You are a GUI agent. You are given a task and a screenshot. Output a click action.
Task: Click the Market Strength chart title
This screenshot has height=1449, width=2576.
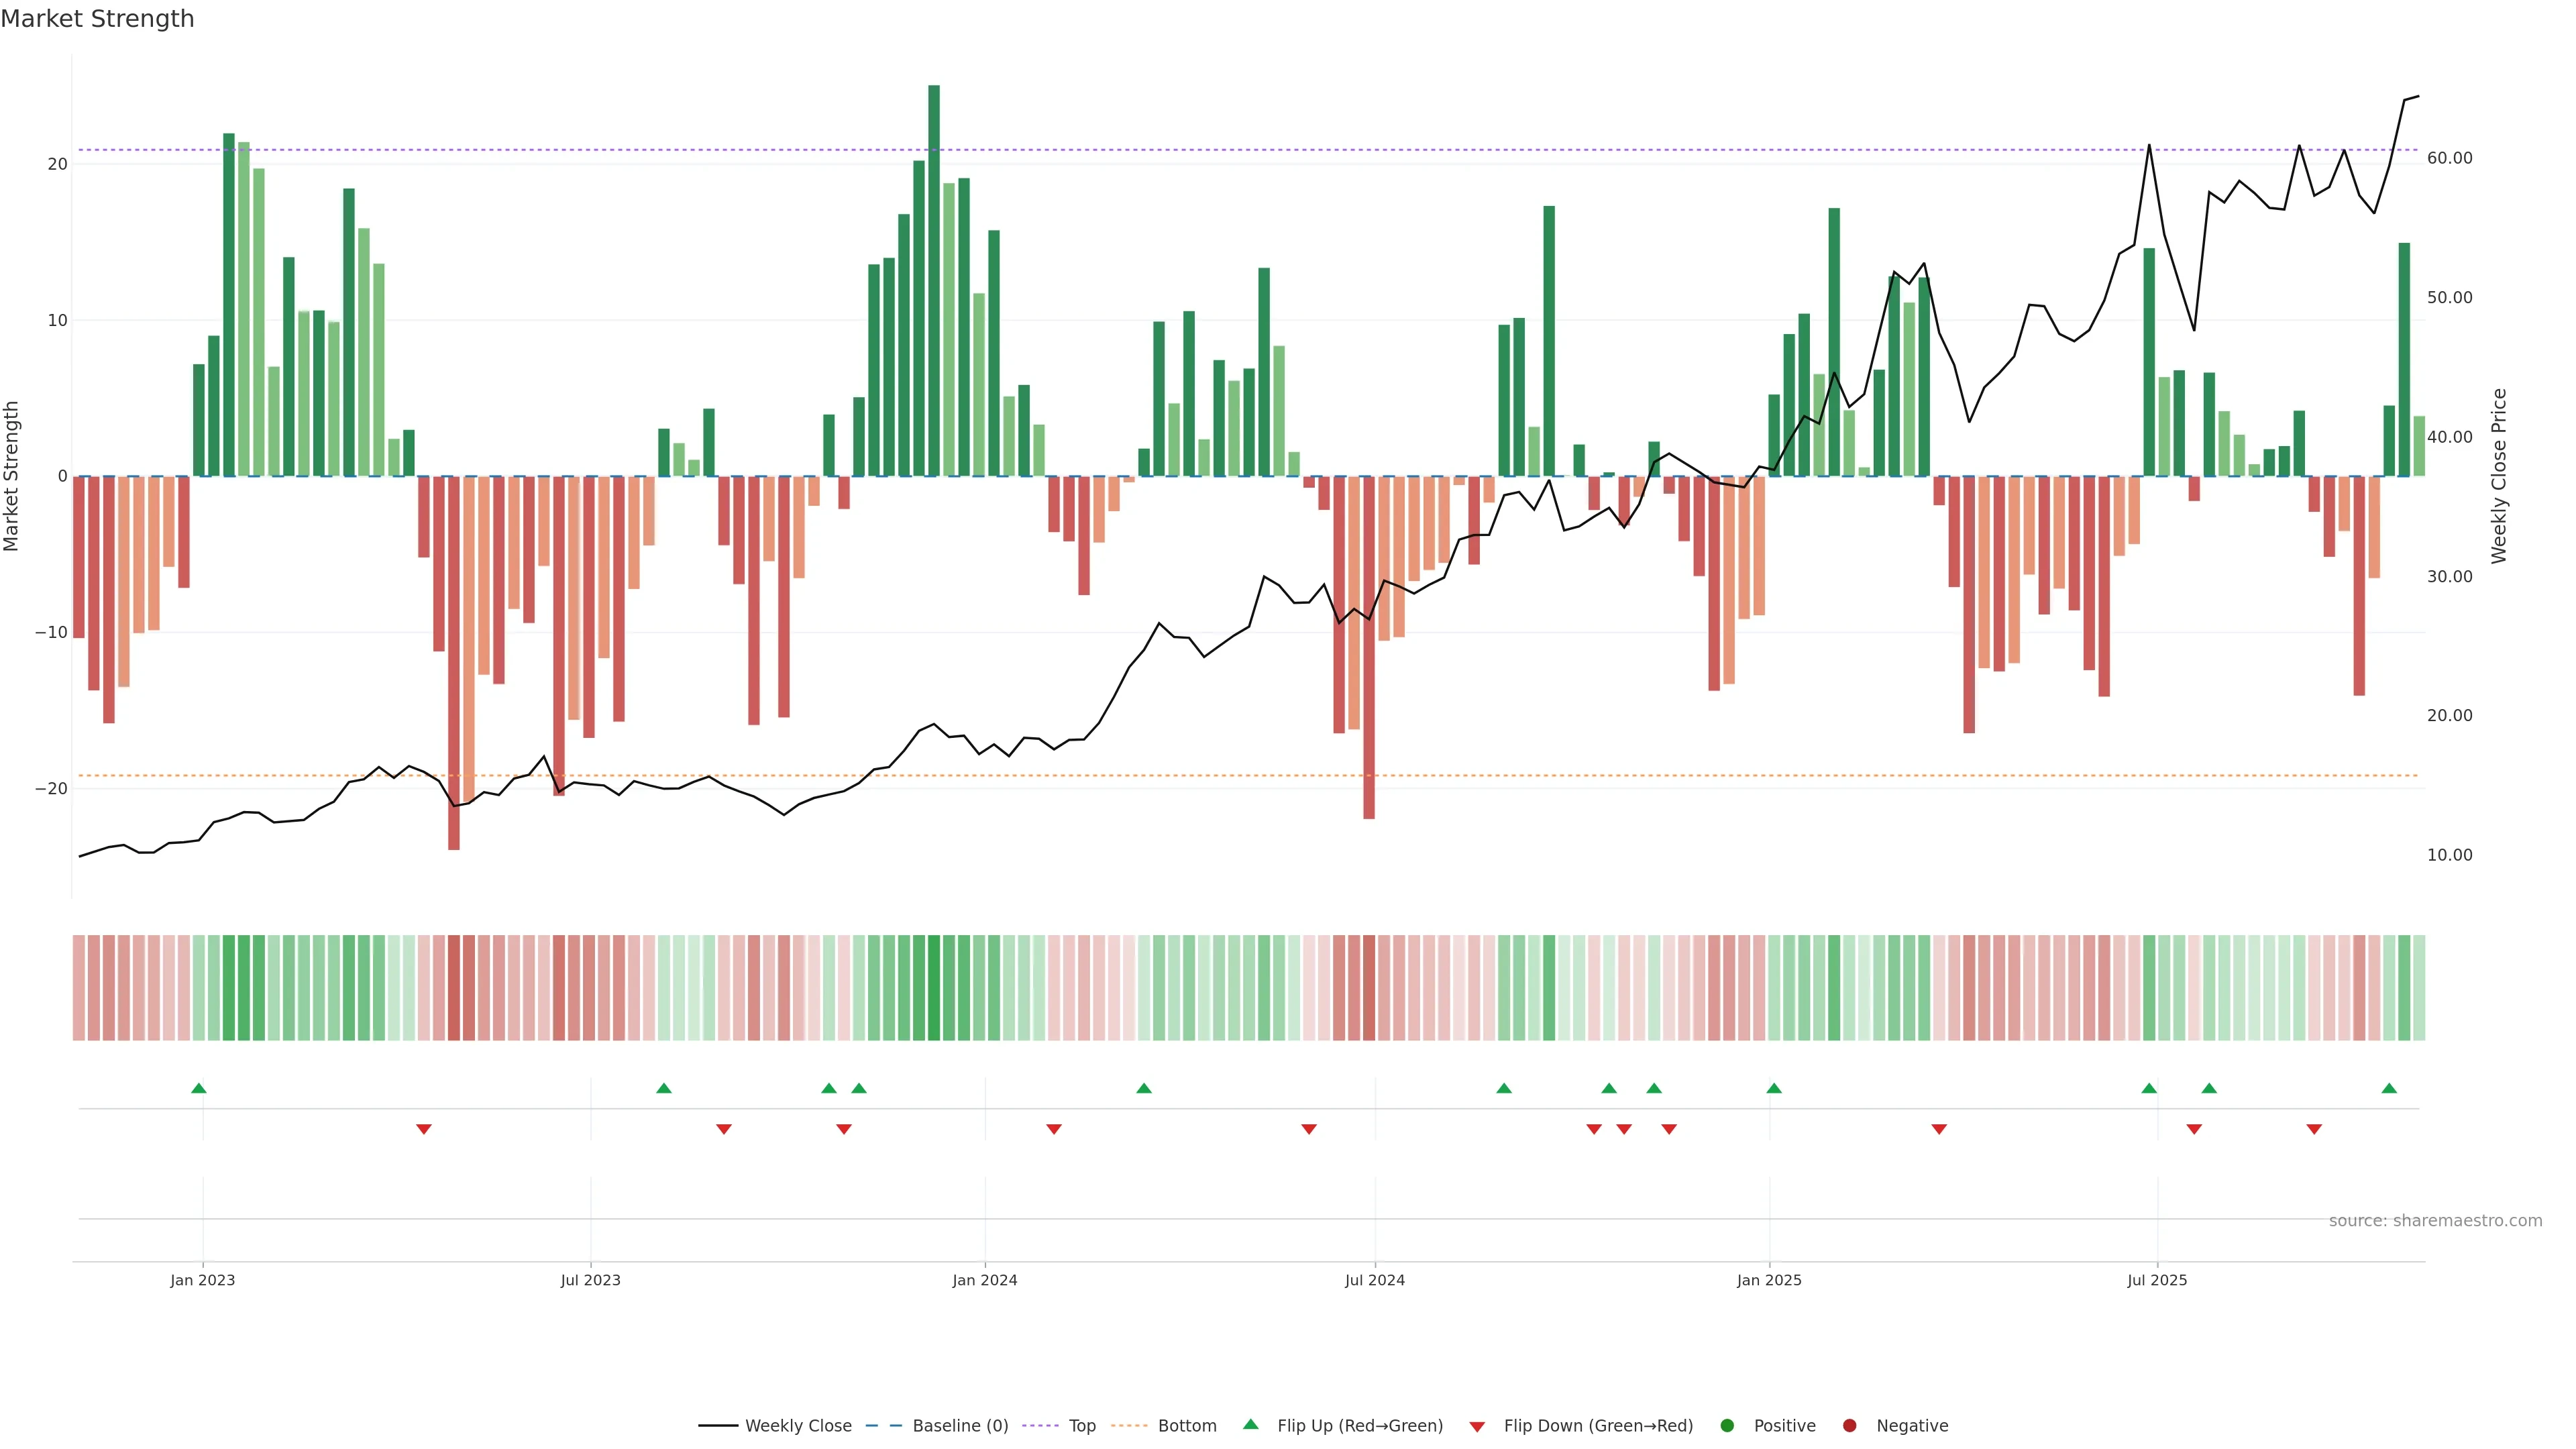97,19
